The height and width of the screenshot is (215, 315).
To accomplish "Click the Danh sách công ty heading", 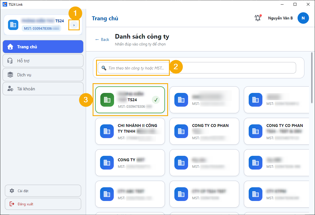I will tap(142, 37).
